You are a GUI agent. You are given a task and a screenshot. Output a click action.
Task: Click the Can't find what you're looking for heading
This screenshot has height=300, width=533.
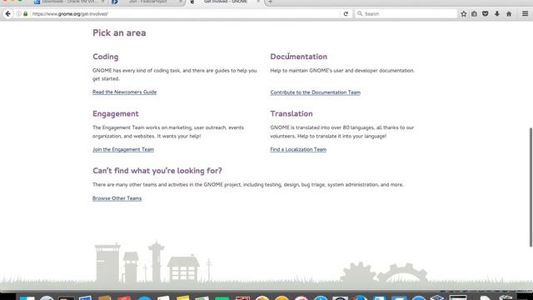click(157, 171)
